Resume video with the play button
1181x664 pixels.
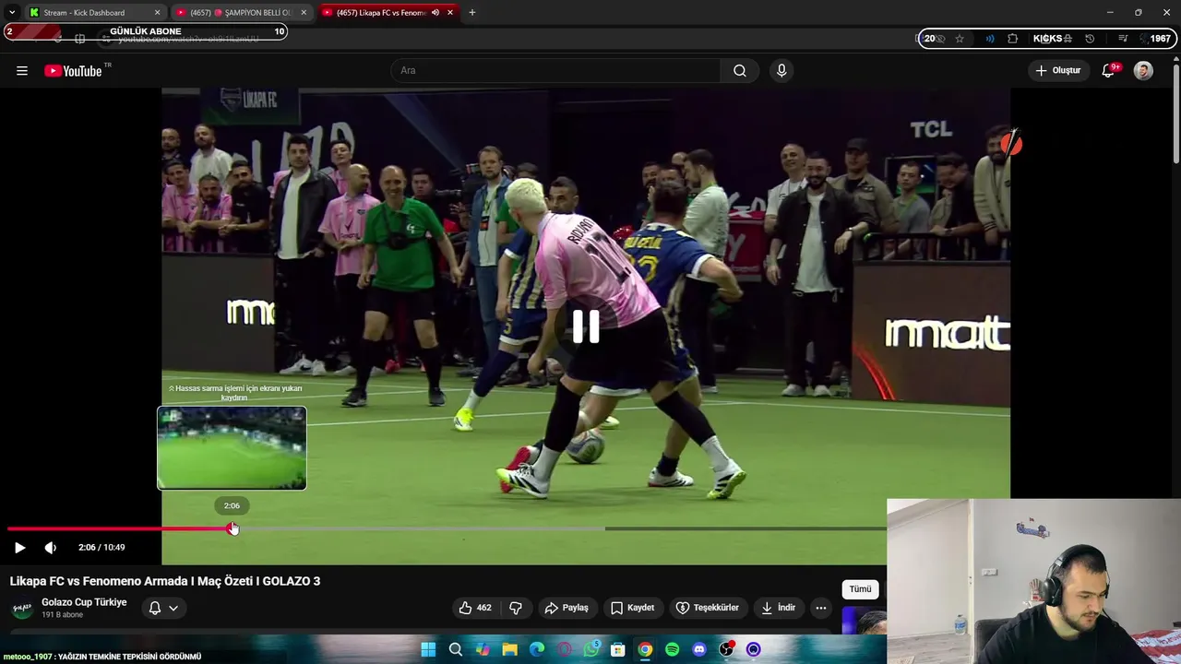point(19,547)
